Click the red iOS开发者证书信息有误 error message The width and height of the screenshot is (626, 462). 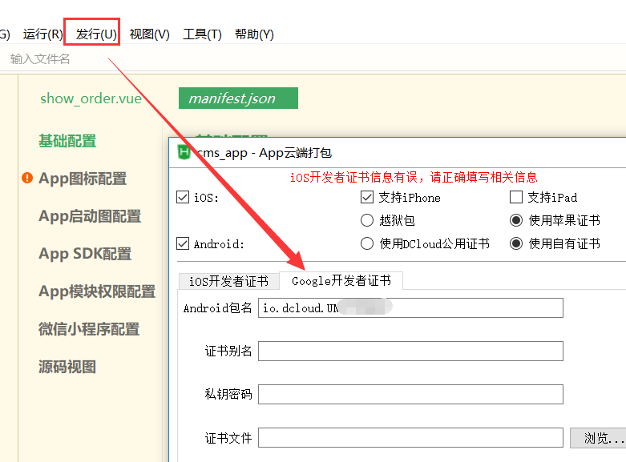click(414, 177)
